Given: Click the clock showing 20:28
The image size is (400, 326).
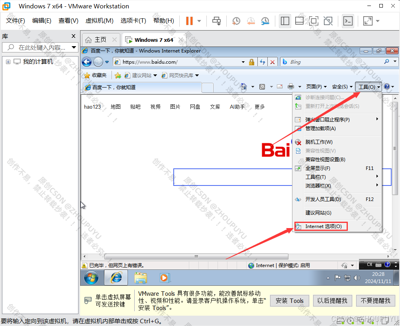Looking at the screenshot, I should [x=378, y=274].
